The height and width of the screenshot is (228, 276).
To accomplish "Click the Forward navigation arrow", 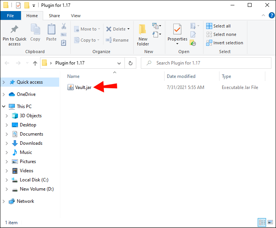I will 18,63.
